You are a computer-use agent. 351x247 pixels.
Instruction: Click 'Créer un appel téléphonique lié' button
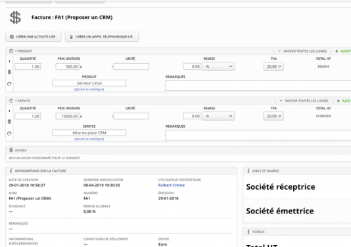point(102,37)
